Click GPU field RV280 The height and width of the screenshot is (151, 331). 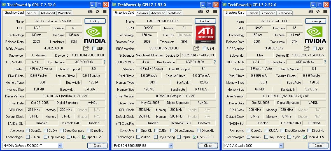148,28
